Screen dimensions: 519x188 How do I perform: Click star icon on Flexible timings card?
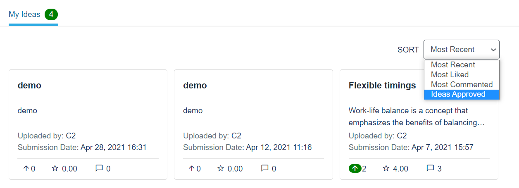(x=386, y=169)
